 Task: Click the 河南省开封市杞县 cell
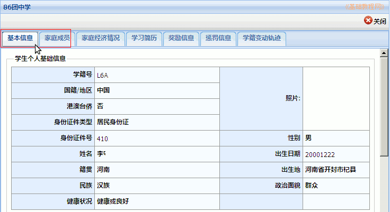pos(336,170)
